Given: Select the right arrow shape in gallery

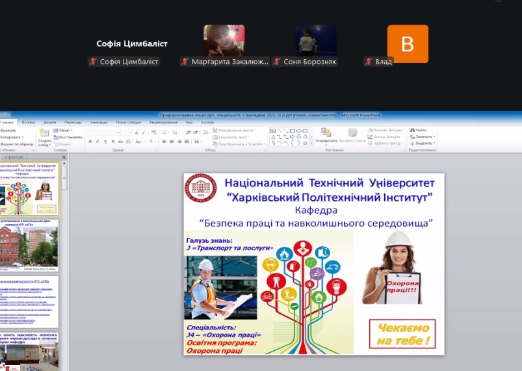Looking at the screenshot, I should 293,137.
